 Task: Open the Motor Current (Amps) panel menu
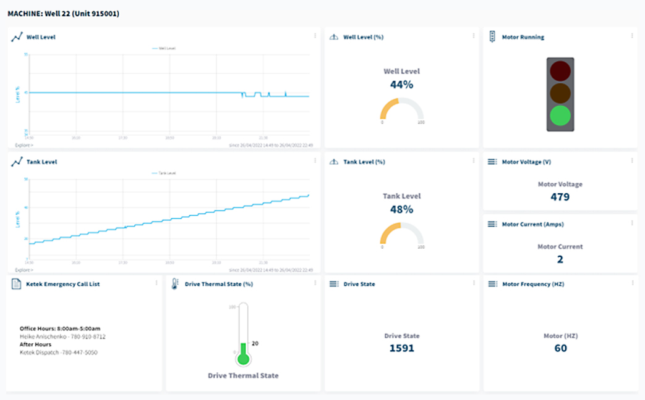click(632, 223)
